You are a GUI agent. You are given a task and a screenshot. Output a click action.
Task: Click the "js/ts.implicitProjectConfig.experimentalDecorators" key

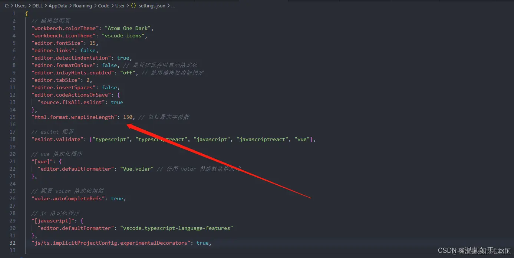point(111,243)
